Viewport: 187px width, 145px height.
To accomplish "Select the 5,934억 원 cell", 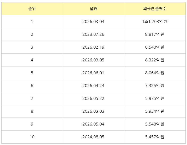I will click(x=155, y=111).
